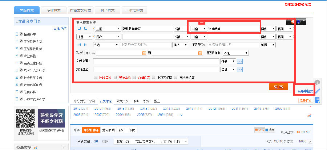This screenshot has width=327, height=150.
Task: Click the blue help question mark icon
Action: 298,22
